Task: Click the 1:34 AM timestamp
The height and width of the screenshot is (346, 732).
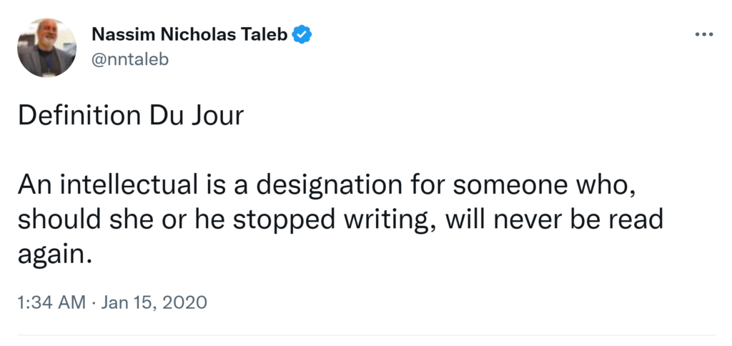Action: 51,302
